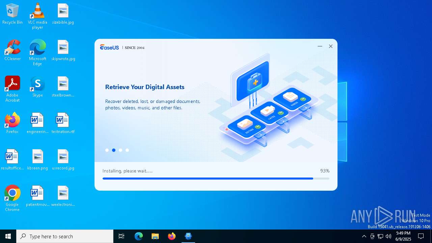Click the installation progress bar

click(216, 179)
